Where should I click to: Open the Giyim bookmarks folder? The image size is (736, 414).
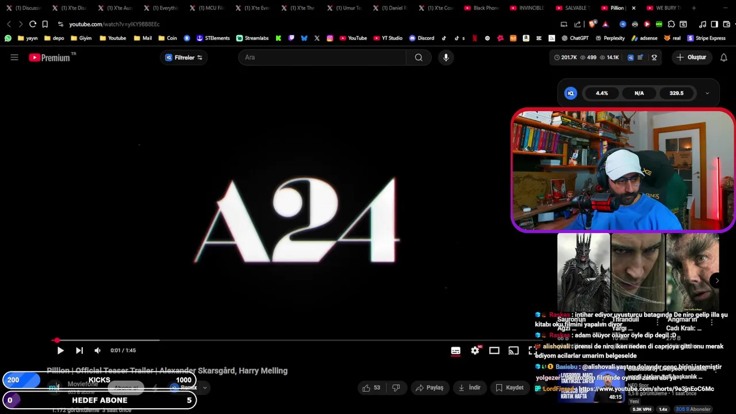point(81,39)
